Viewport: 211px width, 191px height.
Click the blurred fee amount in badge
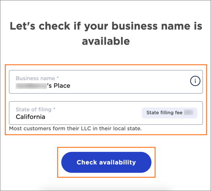[x=189, y=113]
